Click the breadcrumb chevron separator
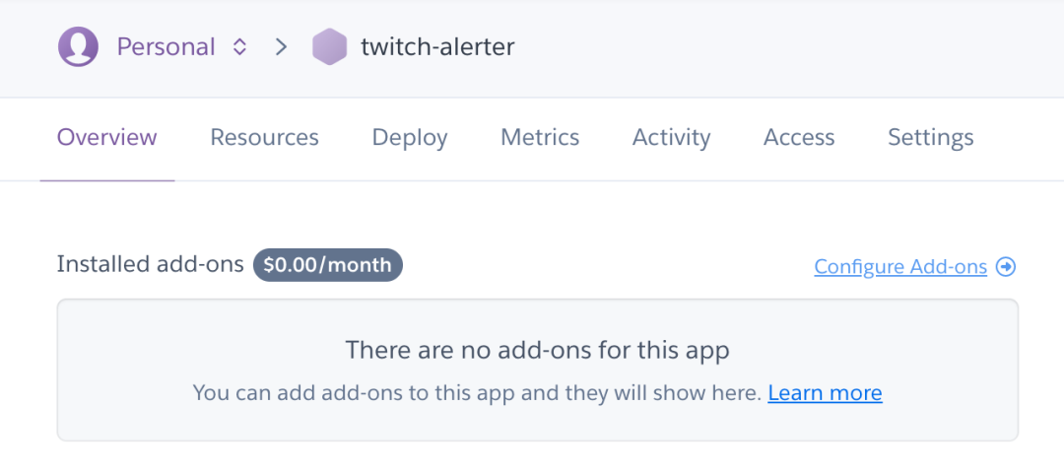Viewport: 1064px width, 475px height. (x=281, y=47)
